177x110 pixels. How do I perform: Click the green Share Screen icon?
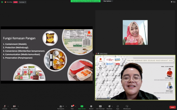pos(82,107)
